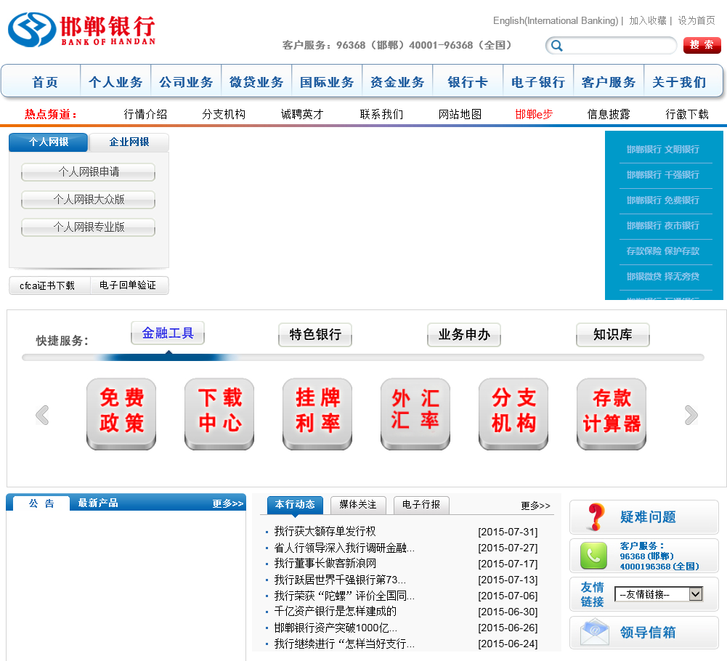The height and width of the screenshot is (661, 727).
Task: Open 电子银行 navigation menu
Action: pyautogui.click(x=538, y=82)
